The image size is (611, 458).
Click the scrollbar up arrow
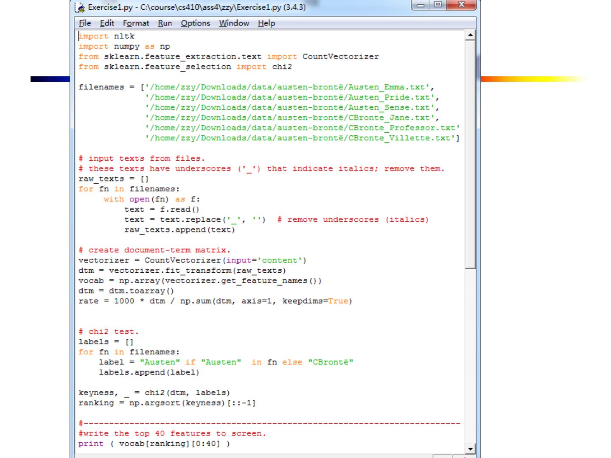470,35
